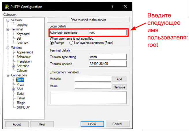189x131 pixels.
Task: Click the environment Variable field
Action: (93, 79)
